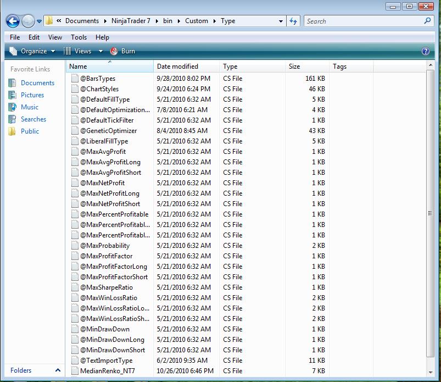Open the Organize toolbar dropdown
Viewport: 441px width, 382px height.
pos(32,51)
